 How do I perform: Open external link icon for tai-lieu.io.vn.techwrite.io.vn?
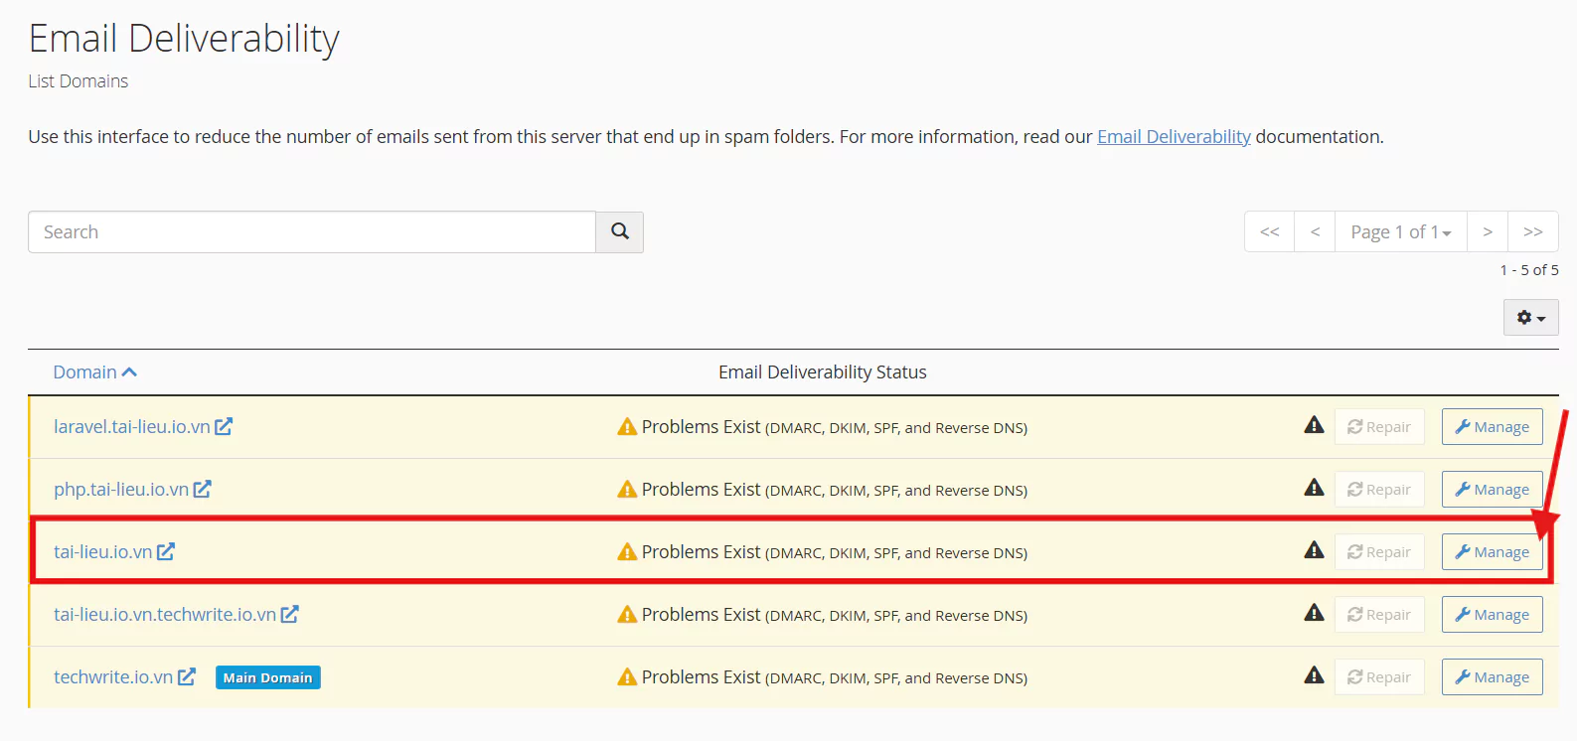(x=289, y=614)
